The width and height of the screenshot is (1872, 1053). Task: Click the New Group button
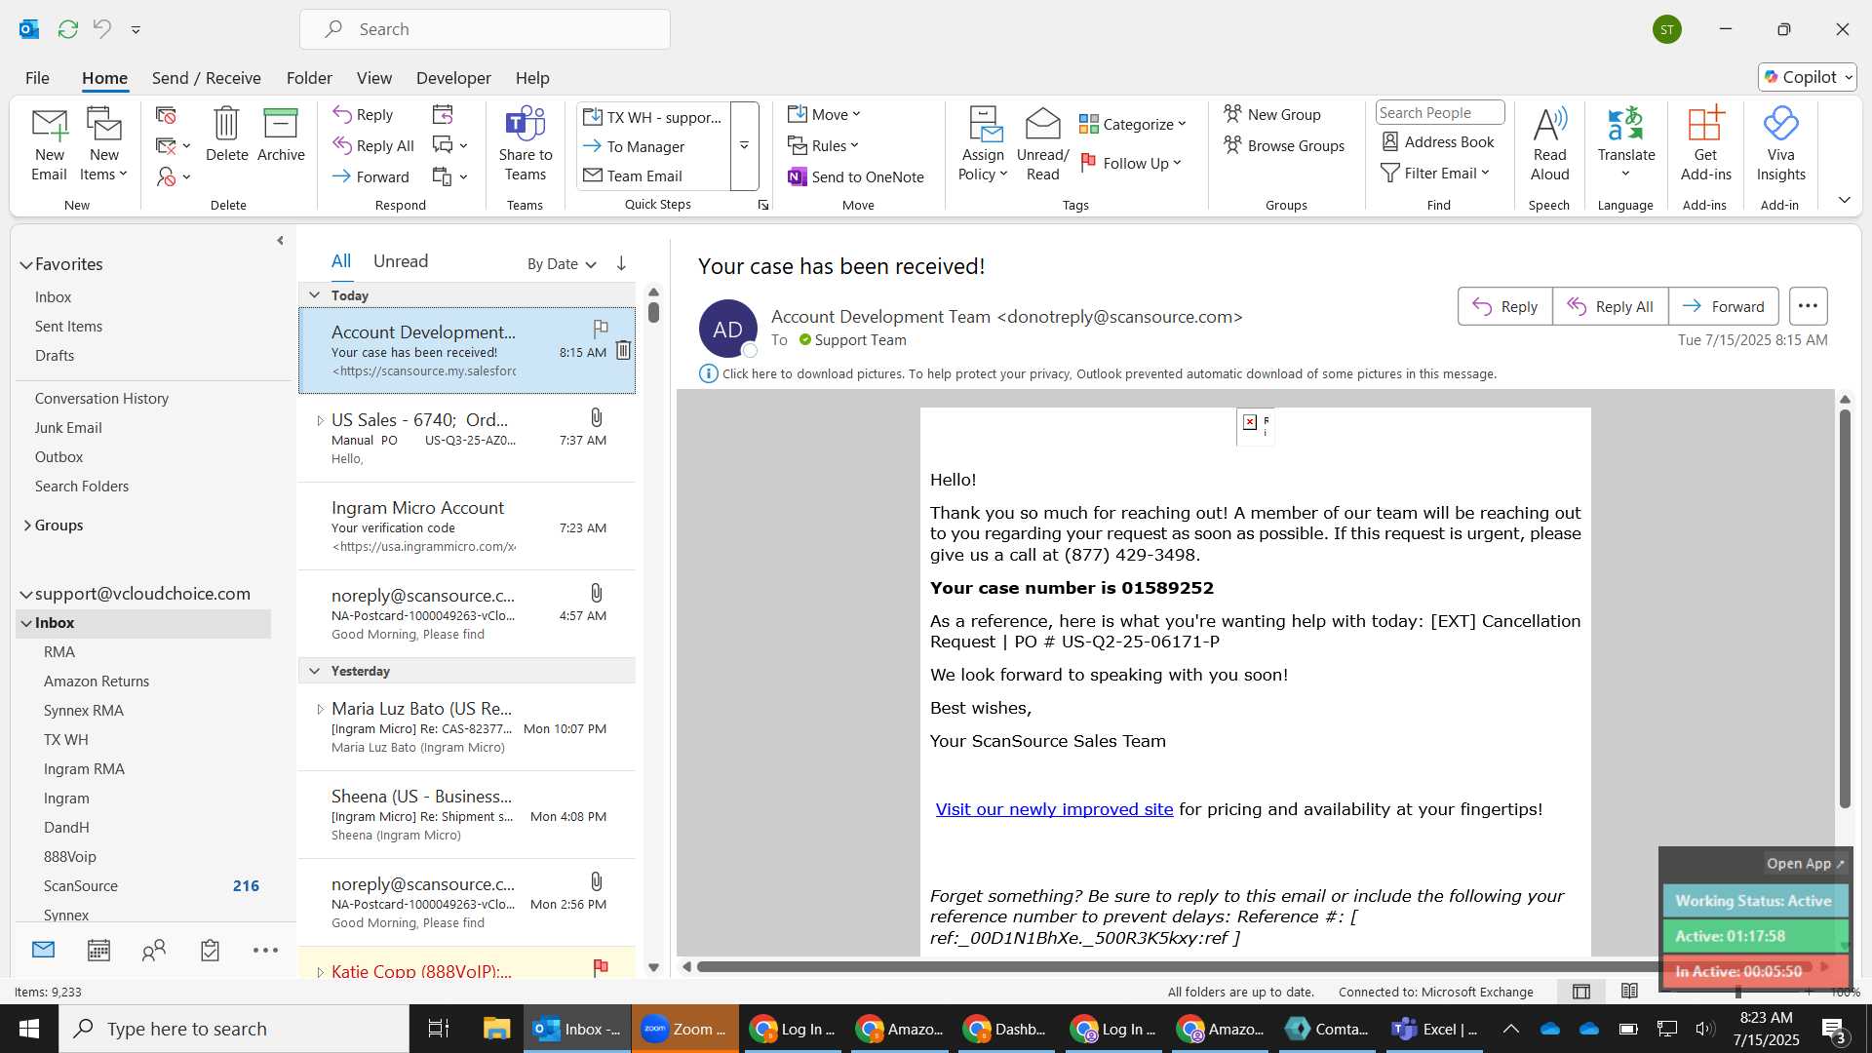1272,114
